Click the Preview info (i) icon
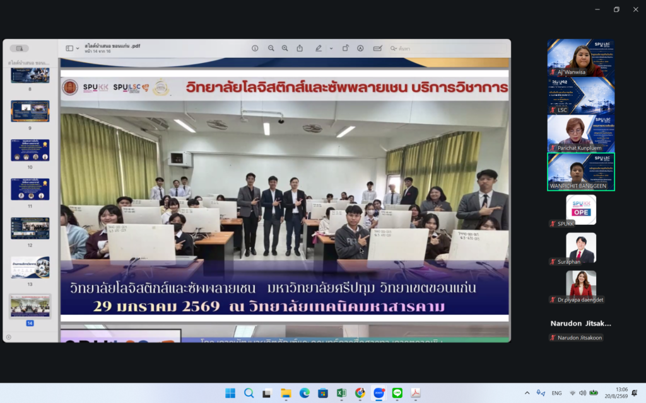 (x=255, y=48)
